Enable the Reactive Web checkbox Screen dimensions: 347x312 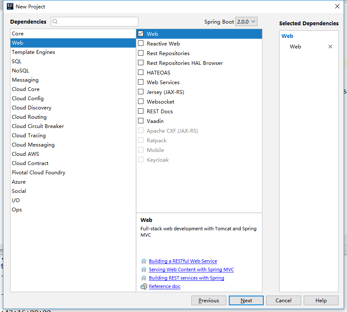coord(141,43)
